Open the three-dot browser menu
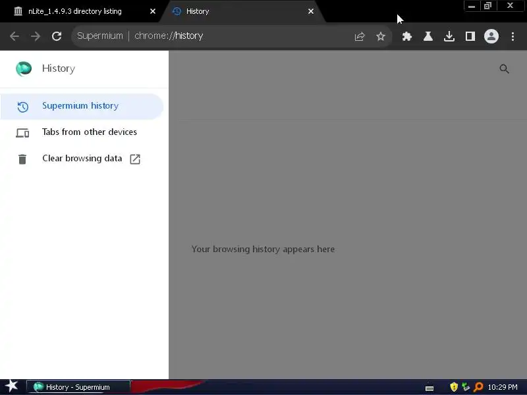Screen dimensions: 527x395 click(513, 36)
